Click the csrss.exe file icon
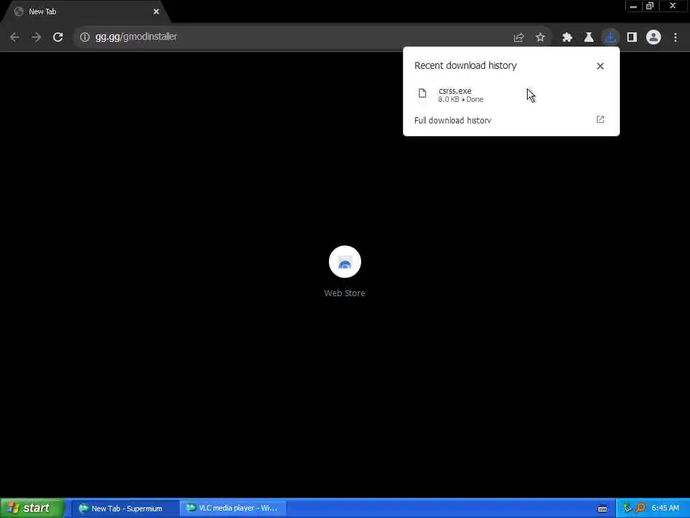Image resolution: width=690 pixels, height=518 pixels. click(422, 93)
